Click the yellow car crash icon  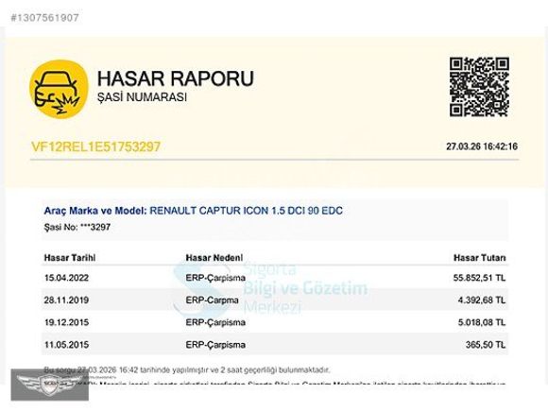click(x=59, y=90)
